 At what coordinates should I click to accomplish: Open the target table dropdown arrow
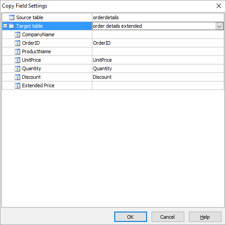[219, 26]
